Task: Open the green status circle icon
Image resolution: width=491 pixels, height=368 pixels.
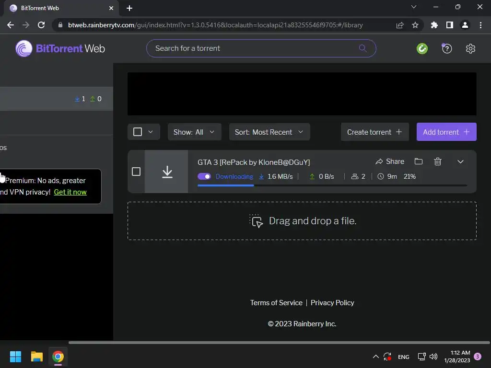Action: pyautogui.click(x=422, y=48)
